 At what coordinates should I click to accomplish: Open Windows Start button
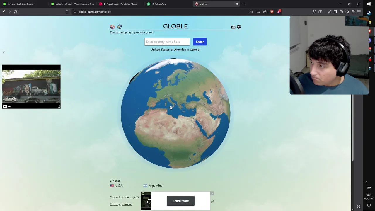pyautogui.click(x=369, y=4)
